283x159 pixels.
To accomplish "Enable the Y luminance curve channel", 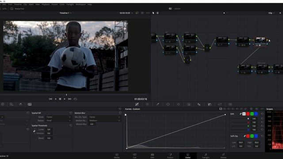I will click(244, 114).
